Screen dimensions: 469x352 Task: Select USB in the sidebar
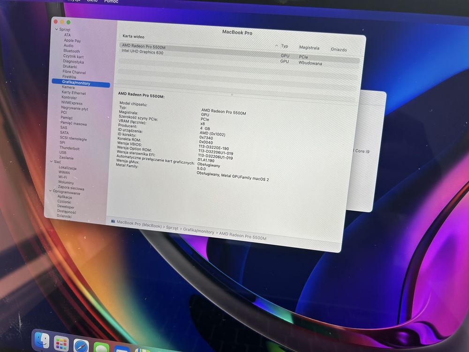tap(63, 153)
